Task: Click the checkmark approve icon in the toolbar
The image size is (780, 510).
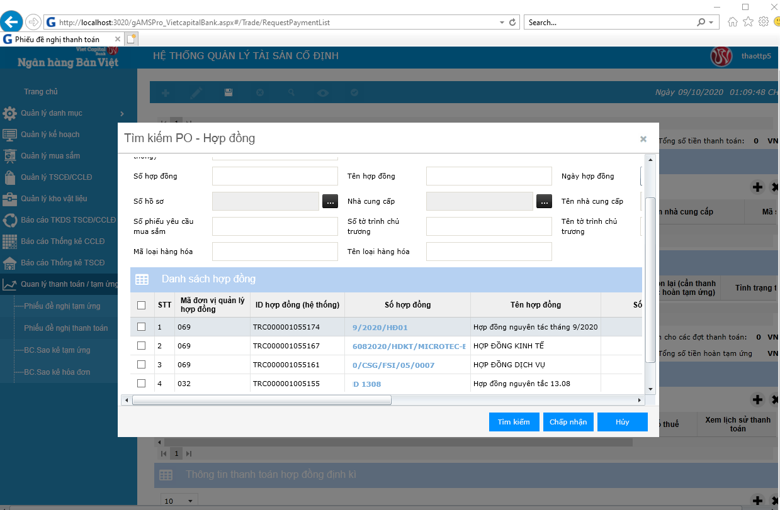Action: (x=354, y=93)
